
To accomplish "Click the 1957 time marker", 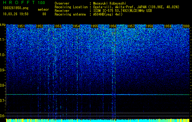I will (x=131, y=26).
